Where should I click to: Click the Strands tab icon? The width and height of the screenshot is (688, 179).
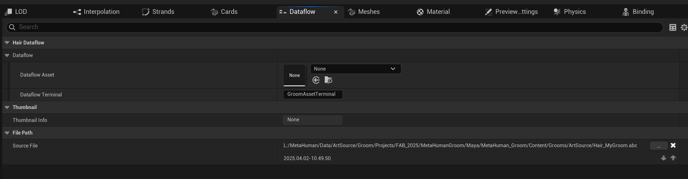[x=145, y=12]
